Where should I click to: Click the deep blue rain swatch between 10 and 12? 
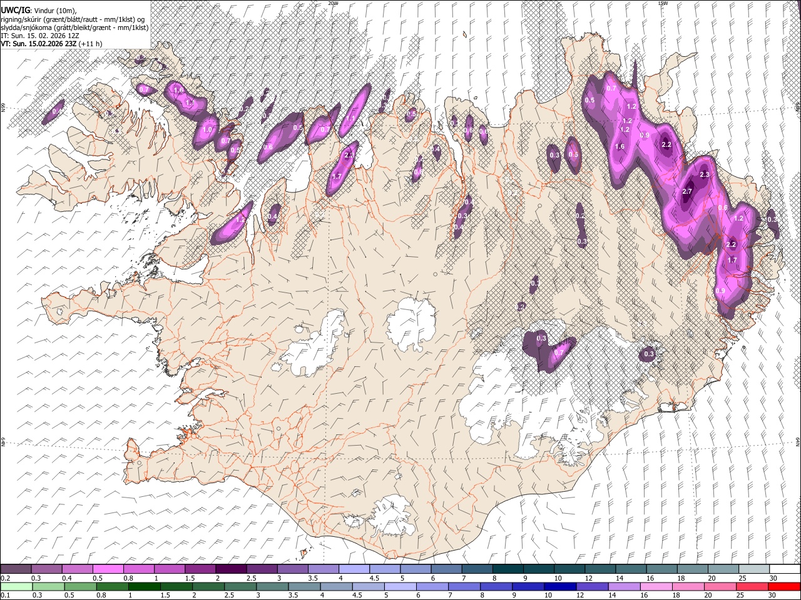click(x=559, y=586)
